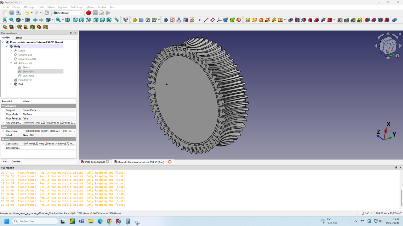
Task: Collapse the AdditiveLoft tree node
Action: (x=11, y=63)
